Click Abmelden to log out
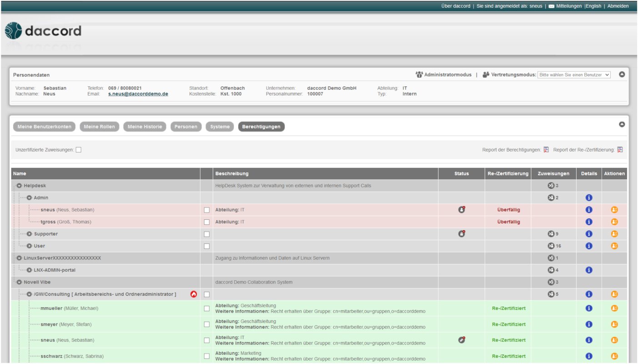 618,6
